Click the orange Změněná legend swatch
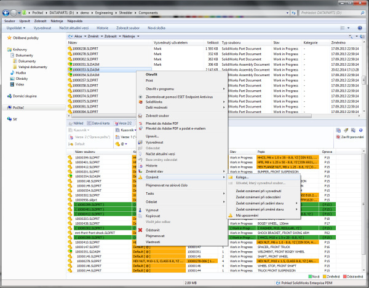Image resolution: width=369 pixels, height=288 pixels. point(325,276)
